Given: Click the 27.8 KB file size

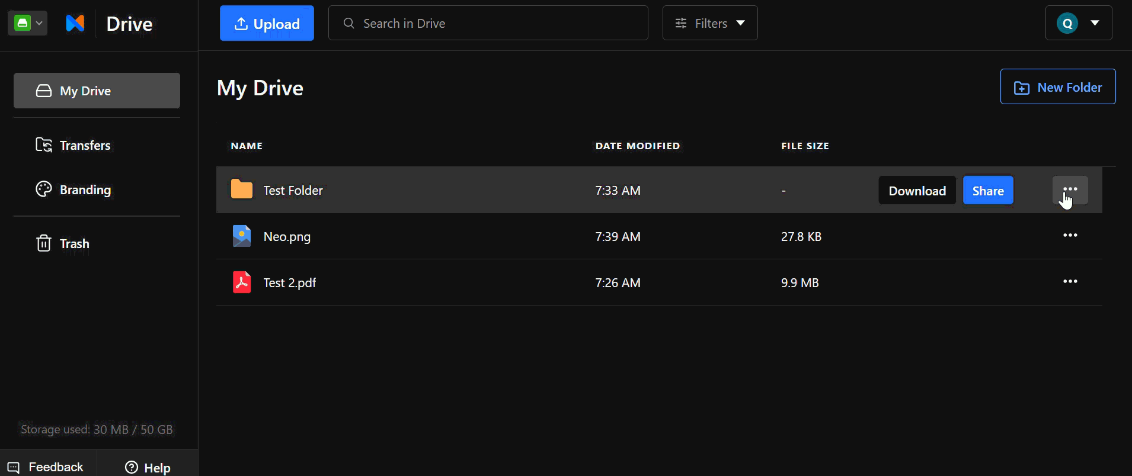Looking at the screenshot, I should [801, 236].
